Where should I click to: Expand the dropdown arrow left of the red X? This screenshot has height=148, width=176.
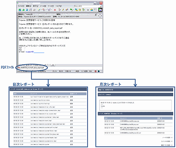tap(51, 10)
